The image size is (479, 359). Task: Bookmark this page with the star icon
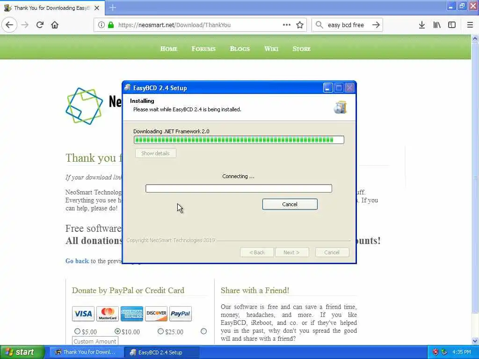pyautogui.click(x=300, y=25)
